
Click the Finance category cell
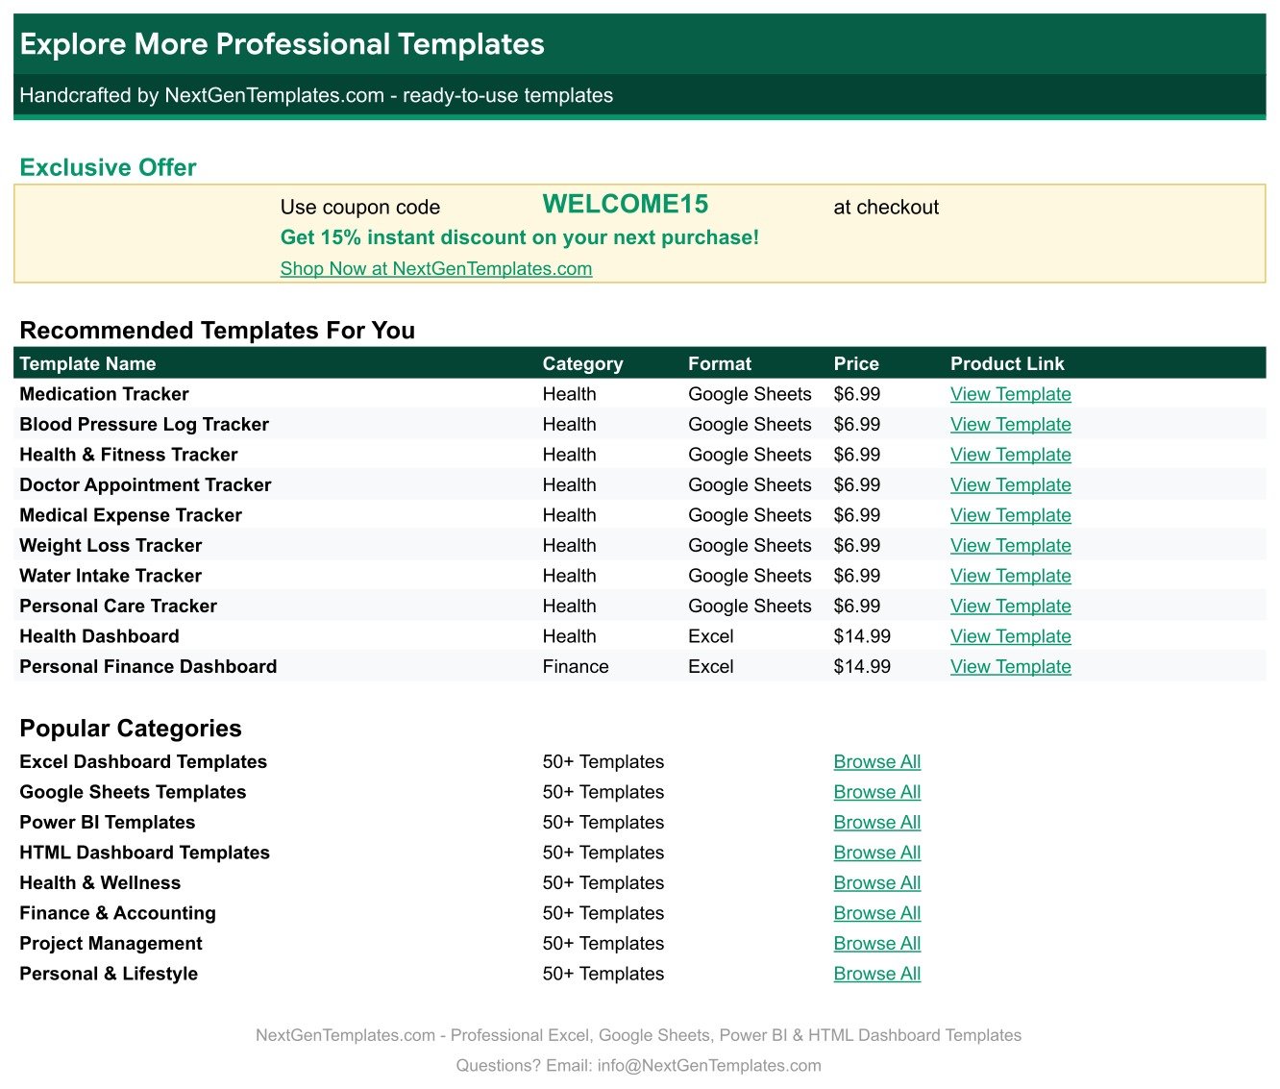576,667
